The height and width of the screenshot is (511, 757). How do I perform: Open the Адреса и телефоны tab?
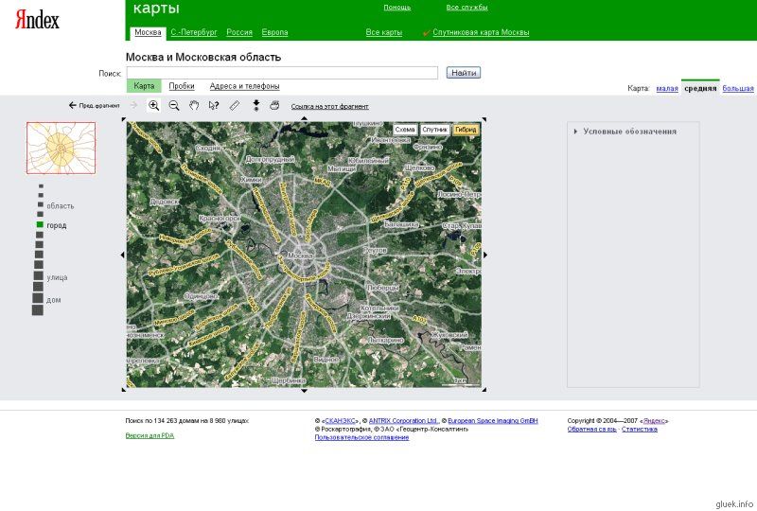tap(238, 86)
